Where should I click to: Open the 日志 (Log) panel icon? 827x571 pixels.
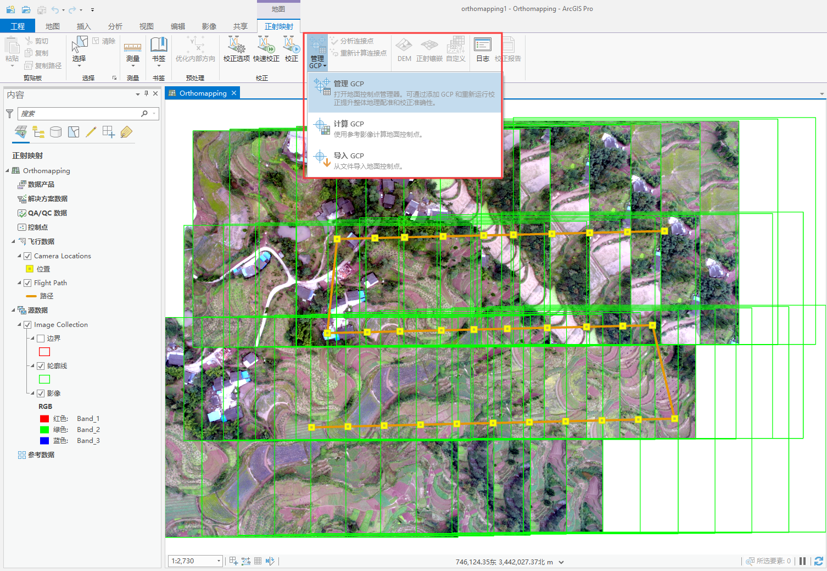482,49
